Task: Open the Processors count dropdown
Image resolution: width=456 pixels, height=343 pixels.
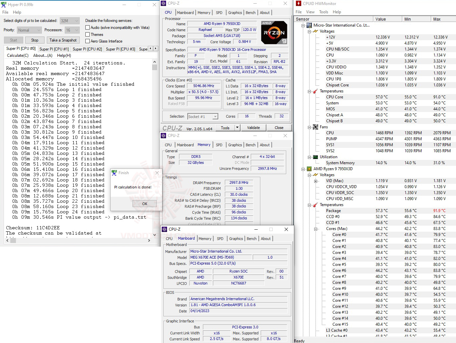Action: [x=72, y=30]
